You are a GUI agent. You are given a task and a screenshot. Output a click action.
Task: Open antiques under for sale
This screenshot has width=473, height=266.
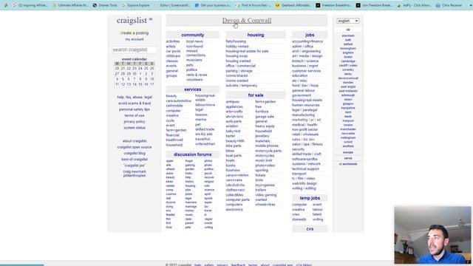pyautogui.click(x=233, y=102)
